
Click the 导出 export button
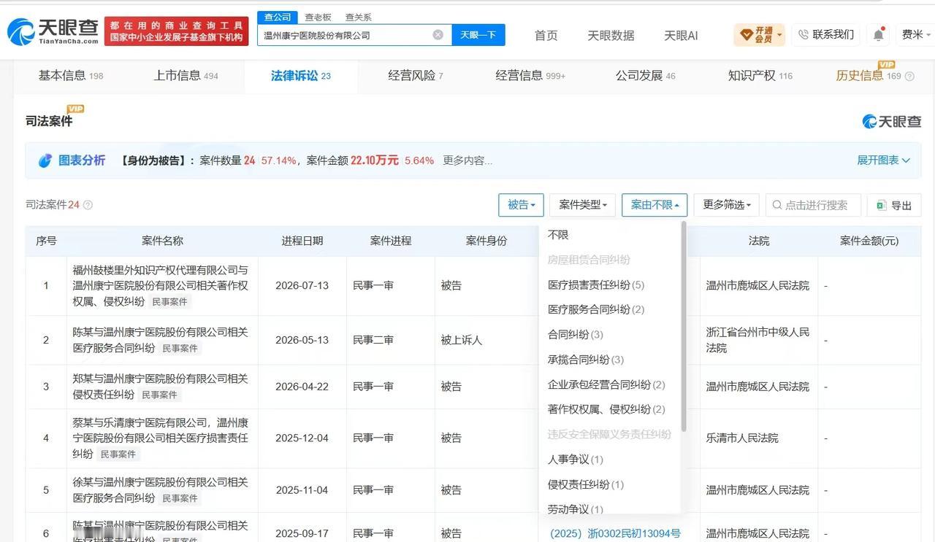coord(894,205)
